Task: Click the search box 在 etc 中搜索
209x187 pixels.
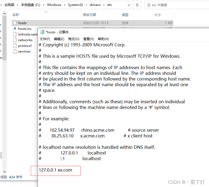Action: pyautogui.click(x=177, y=5)
